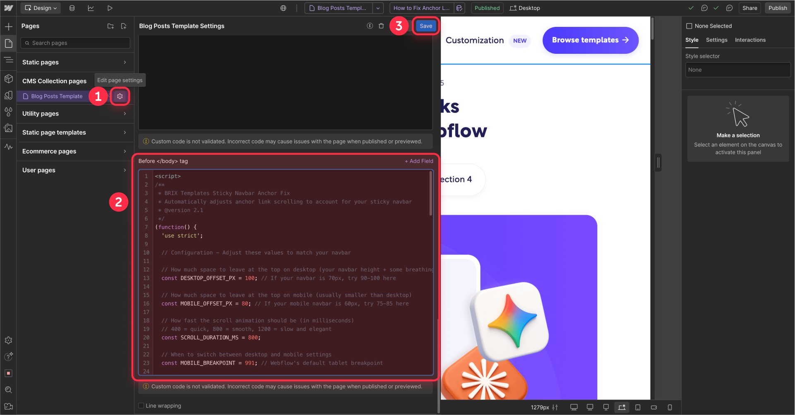Switch to the Settings tab in right panel
The width and height of the screenshot is (795, 415).
click(x=716, y=40)
